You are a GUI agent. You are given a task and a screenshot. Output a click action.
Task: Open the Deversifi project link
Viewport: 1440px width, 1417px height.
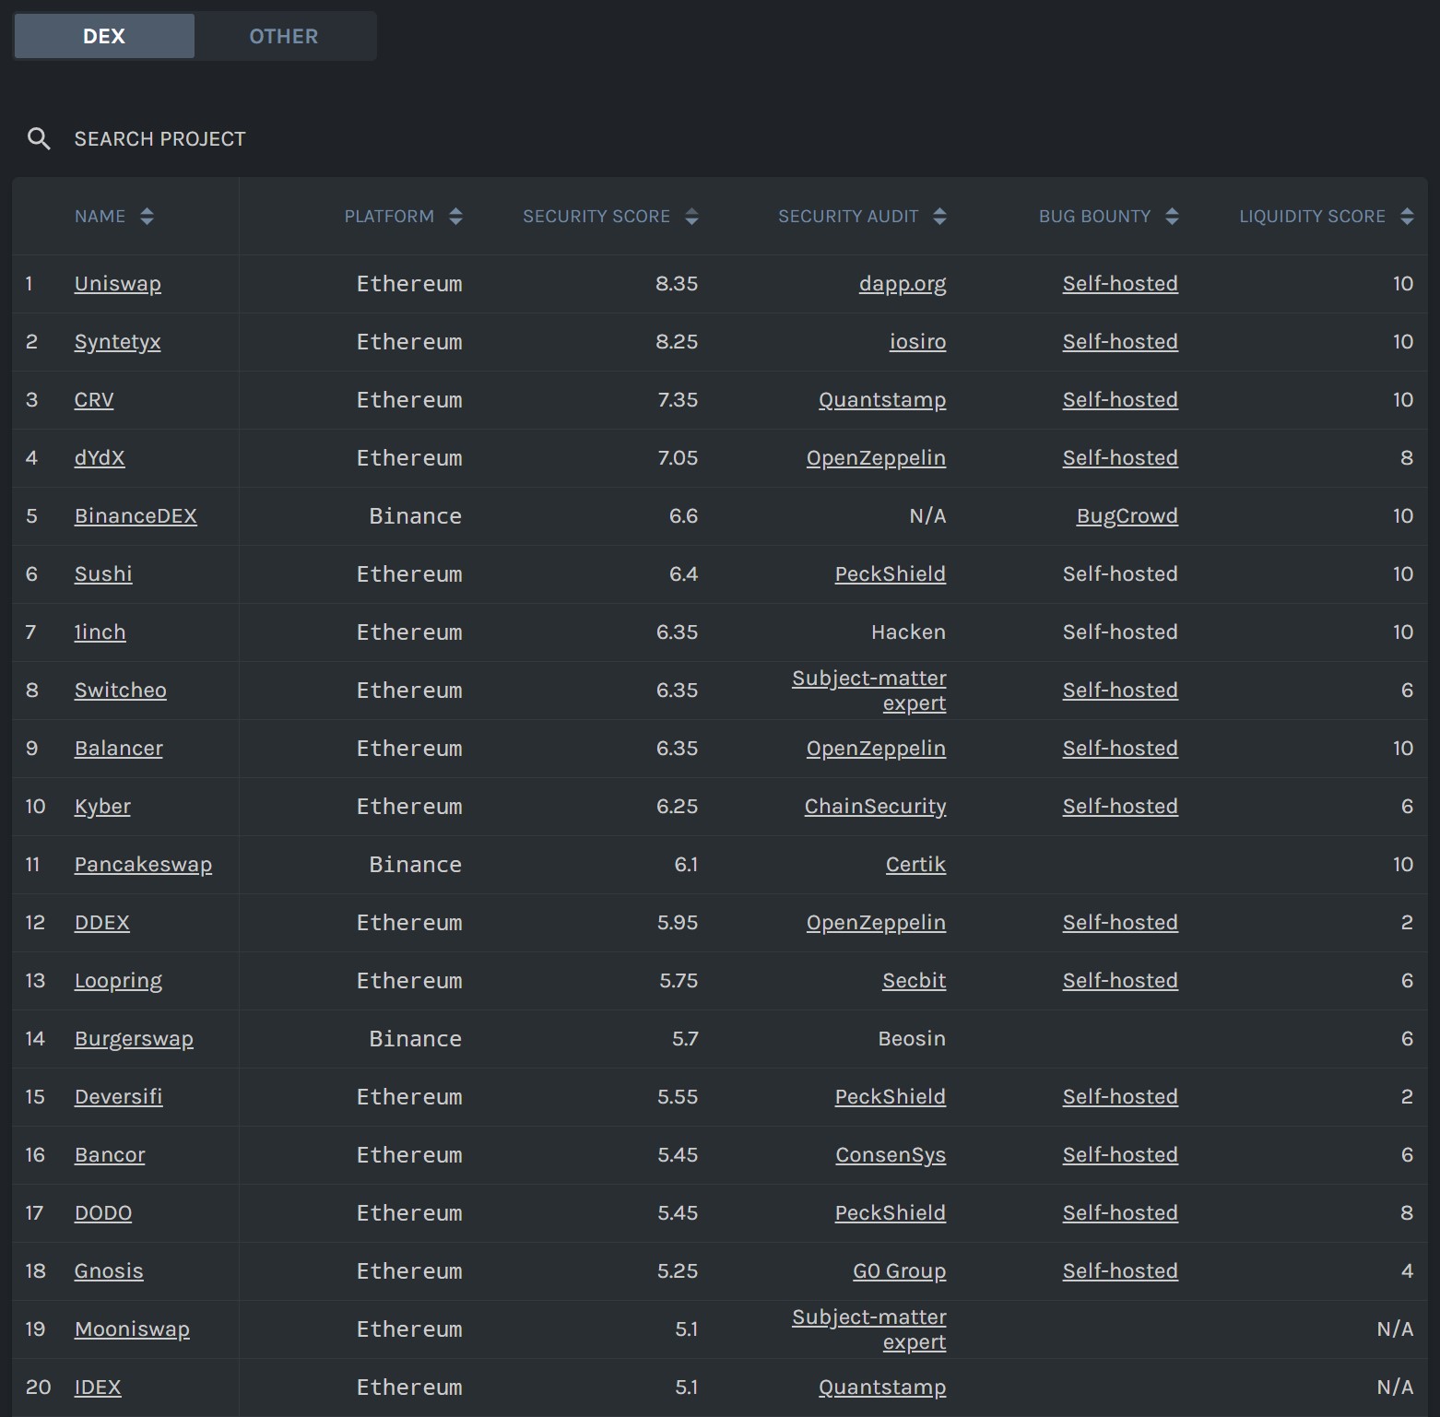pyautogui.click(x=119, y=1097)
